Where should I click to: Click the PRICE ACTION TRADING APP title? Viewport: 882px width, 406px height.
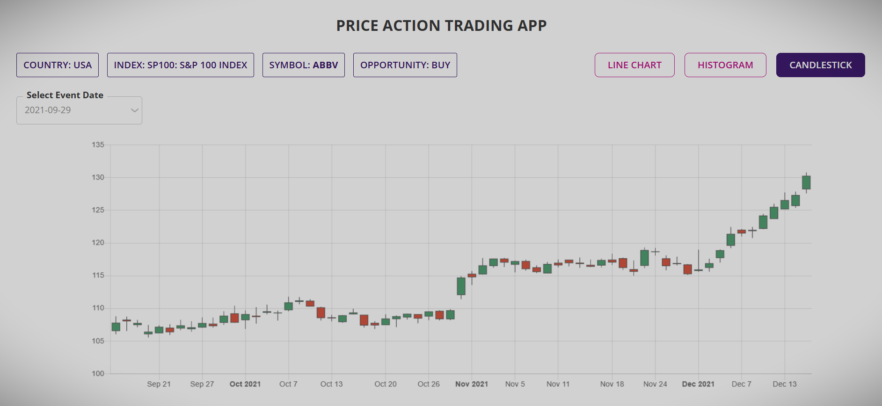[x=440, y=25]
